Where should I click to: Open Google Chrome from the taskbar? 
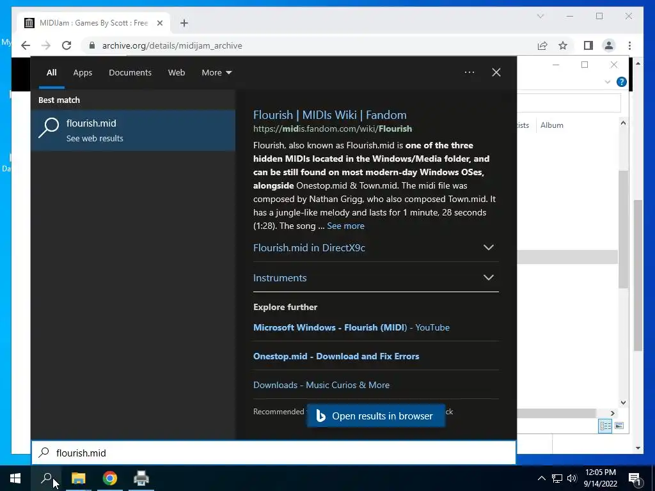coord(110,478)
